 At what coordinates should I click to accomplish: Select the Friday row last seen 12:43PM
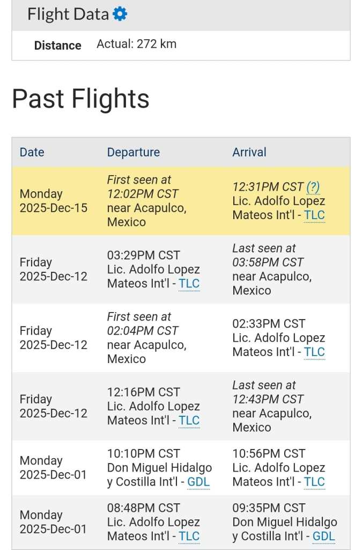(x=54, y=407)
